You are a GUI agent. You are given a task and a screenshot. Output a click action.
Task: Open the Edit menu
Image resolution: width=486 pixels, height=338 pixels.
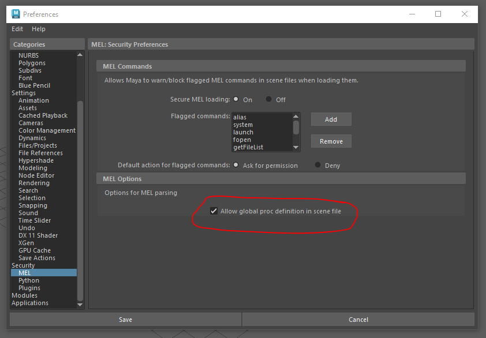pyautogui.click(x=17, y=28)
